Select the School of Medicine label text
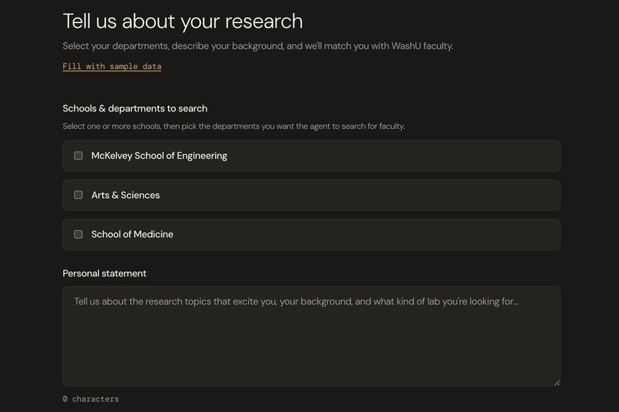Screen dimensions: 619x412 [x=132, y=234]
